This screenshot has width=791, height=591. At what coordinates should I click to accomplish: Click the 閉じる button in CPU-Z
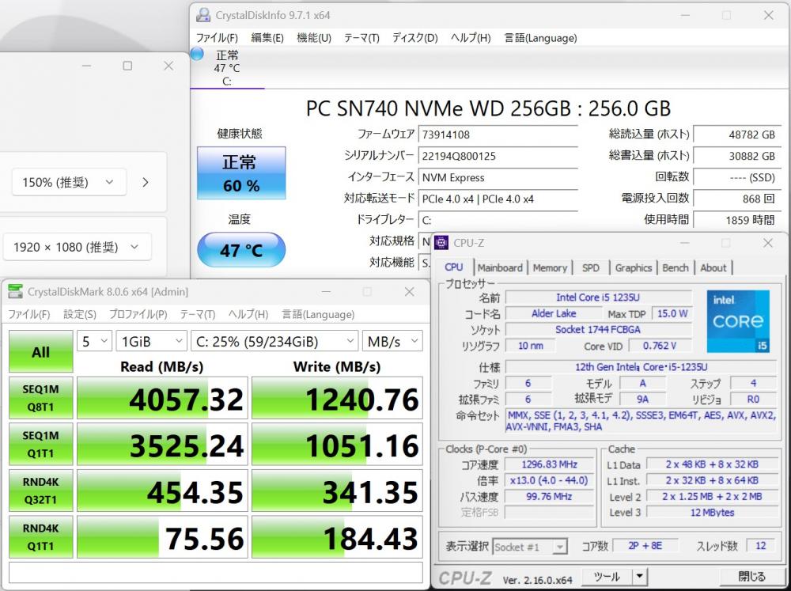[751, 576]
